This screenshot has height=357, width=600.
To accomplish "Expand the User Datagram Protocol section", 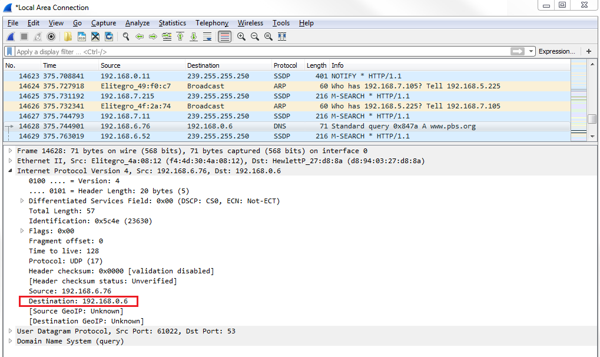I will (x=10, y=332).
